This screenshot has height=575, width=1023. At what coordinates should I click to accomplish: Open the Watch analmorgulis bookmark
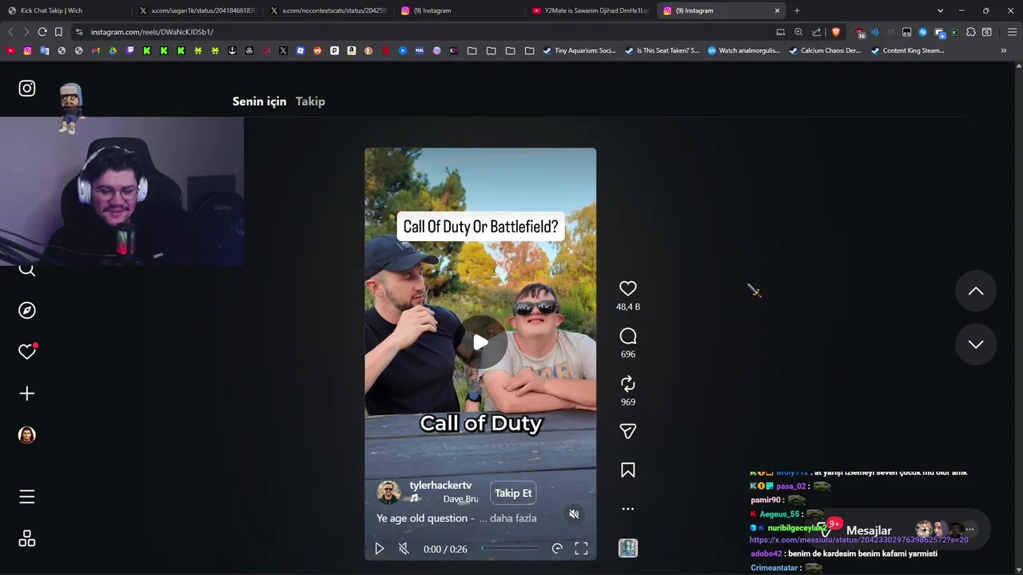[743, 50]
